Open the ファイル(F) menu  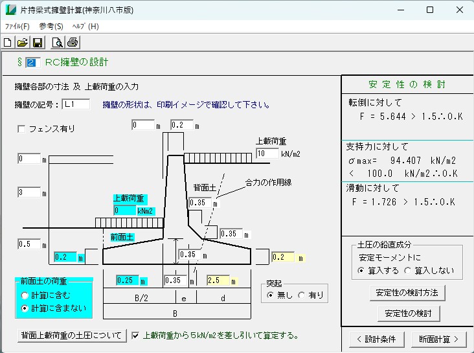(17, 27)
